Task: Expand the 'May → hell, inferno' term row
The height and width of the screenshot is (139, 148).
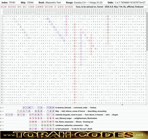Action: click(3, 111)
